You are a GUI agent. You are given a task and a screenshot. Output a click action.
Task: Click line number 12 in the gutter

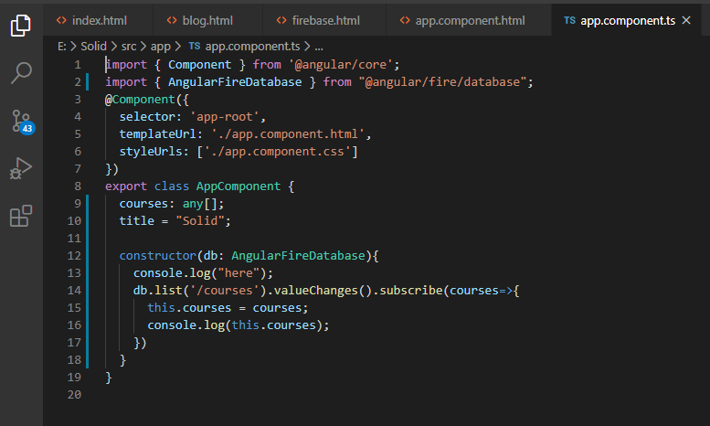click(x=76, y=255)
